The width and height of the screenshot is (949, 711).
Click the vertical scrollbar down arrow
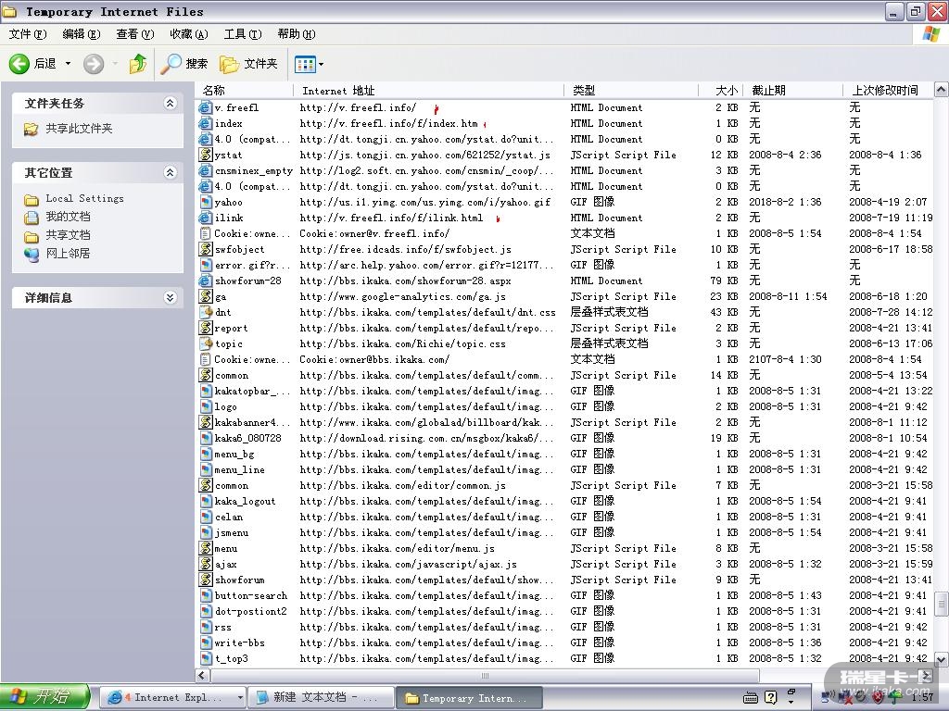[942, 659]
